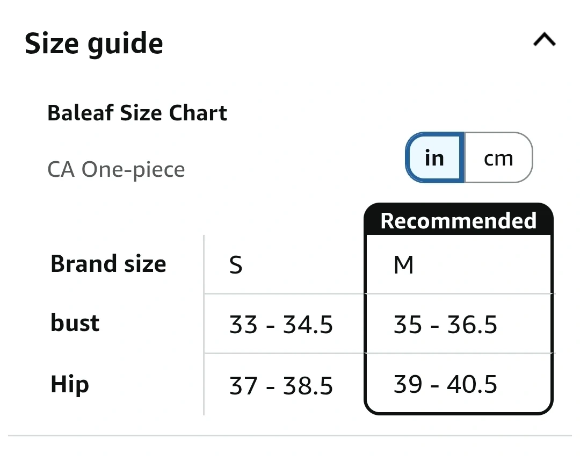Screen dimensions: 580x460
Task: Click the CA One-piece label
Action: coord(116,169)
